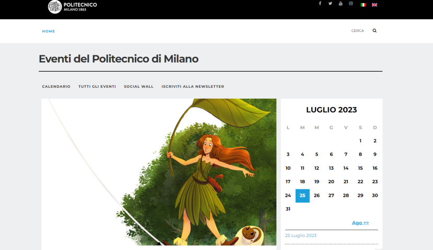Click the search magnifier icon
433x250 pixels.
pyautogui.click(x=375, y=31)
